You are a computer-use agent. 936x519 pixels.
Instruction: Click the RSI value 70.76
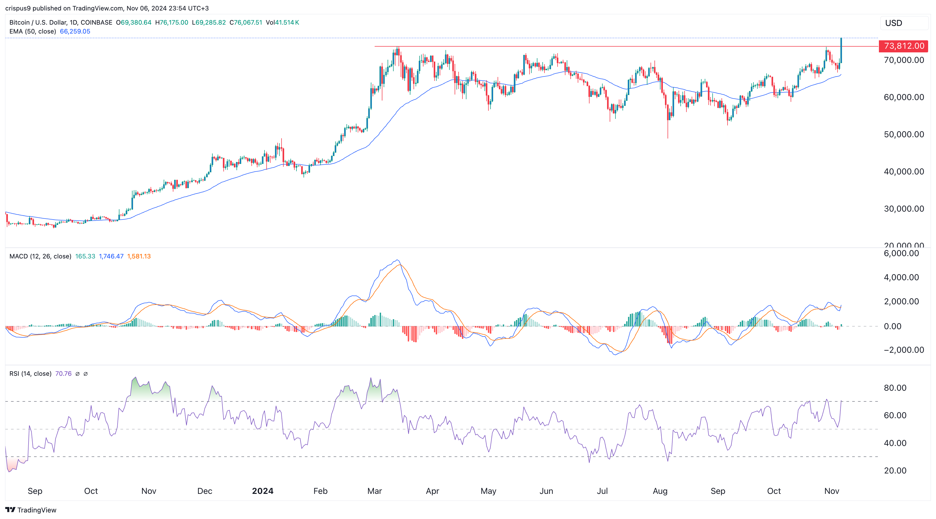click(x=63, y=374)
